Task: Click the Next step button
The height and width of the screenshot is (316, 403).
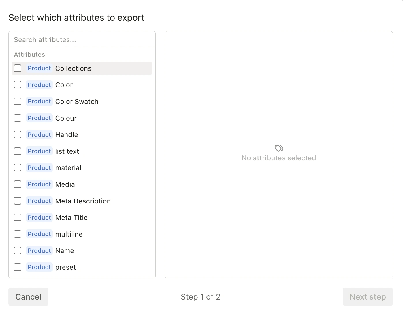Action: coord(368,297)
